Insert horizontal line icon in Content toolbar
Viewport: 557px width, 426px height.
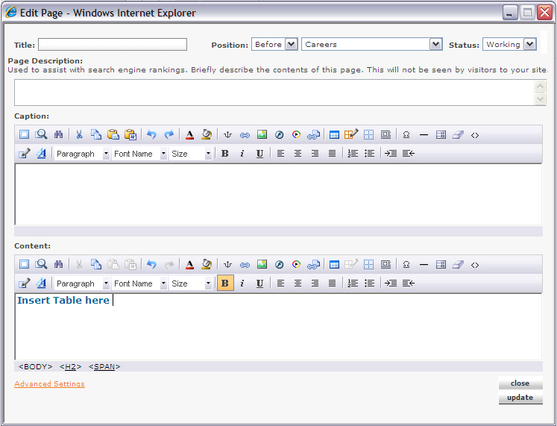424,264
